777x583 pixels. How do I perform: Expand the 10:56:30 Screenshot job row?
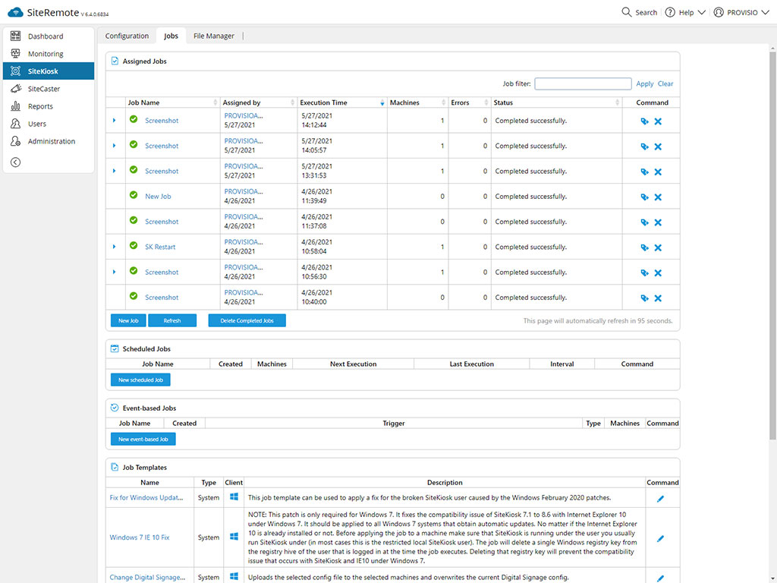click(114, 273)
